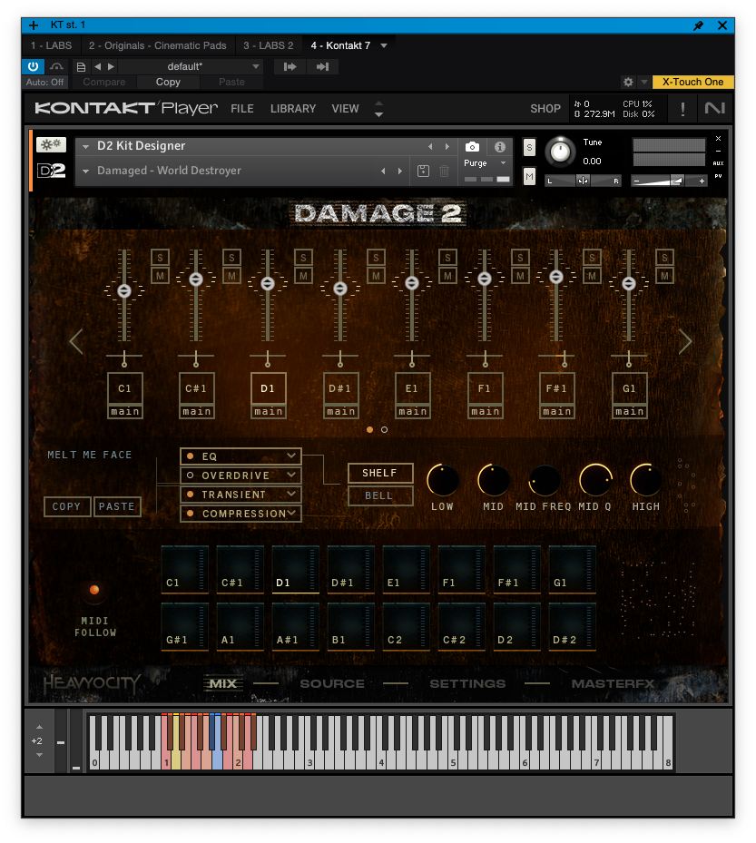Image resolution: width=756 pixels, height=843 pixels.
Task: Enable the Overdrive effect dot
Action: pyautogui.click(x=190, y=475)
